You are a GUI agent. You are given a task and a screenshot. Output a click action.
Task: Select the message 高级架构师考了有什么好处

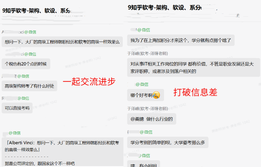[29, 86]
